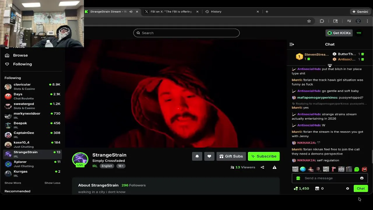Screen dimensions: 373x210
Task: Collapse followed channels with Show Less
Action: tap(52, 183)
